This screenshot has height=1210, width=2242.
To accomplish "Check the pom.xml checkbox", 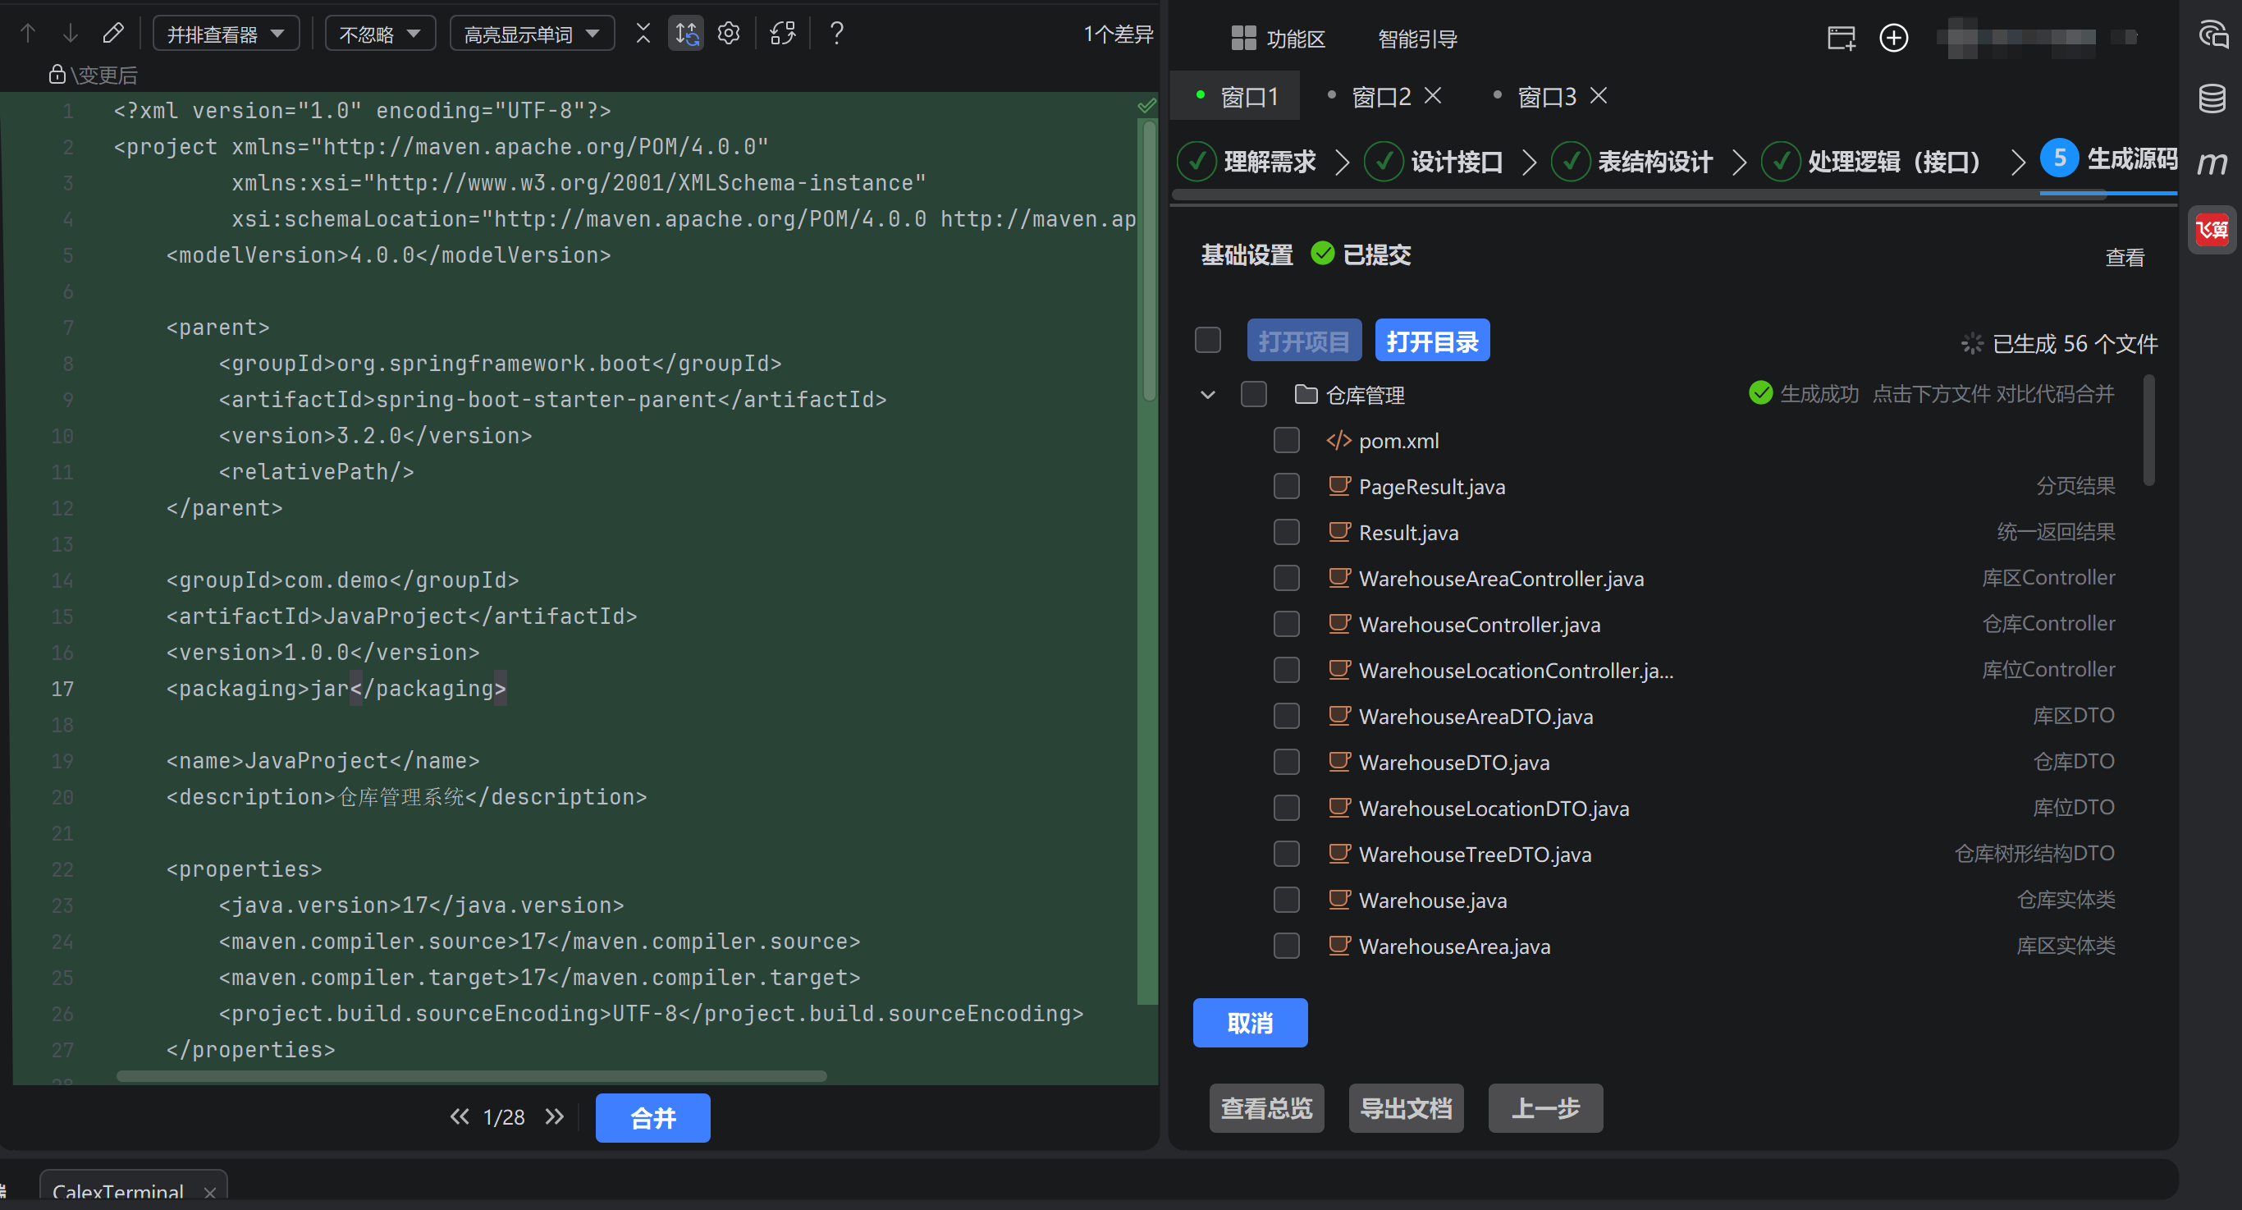I will point(1287,441).
